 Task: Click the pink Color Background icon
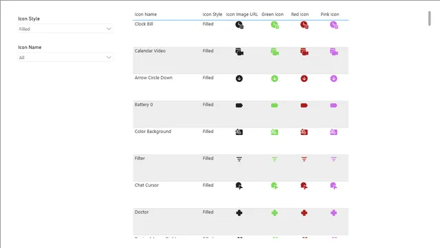[x=333, y=132]
